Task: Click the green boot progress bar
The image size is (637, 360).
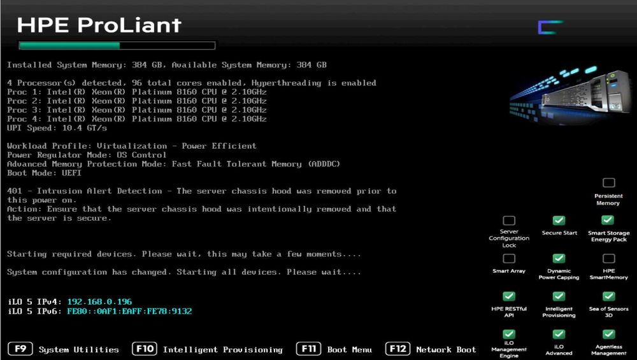Action: coord(117,45)
